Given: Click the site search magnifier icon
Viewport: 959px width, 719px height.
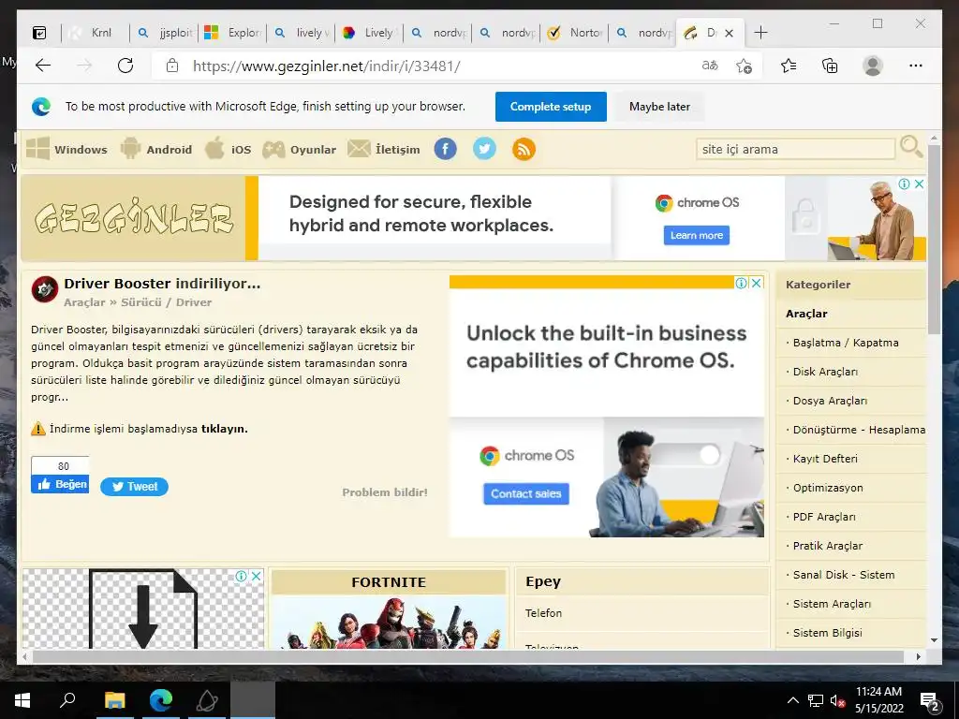Looking at the screenshot, I should (911, 147).
